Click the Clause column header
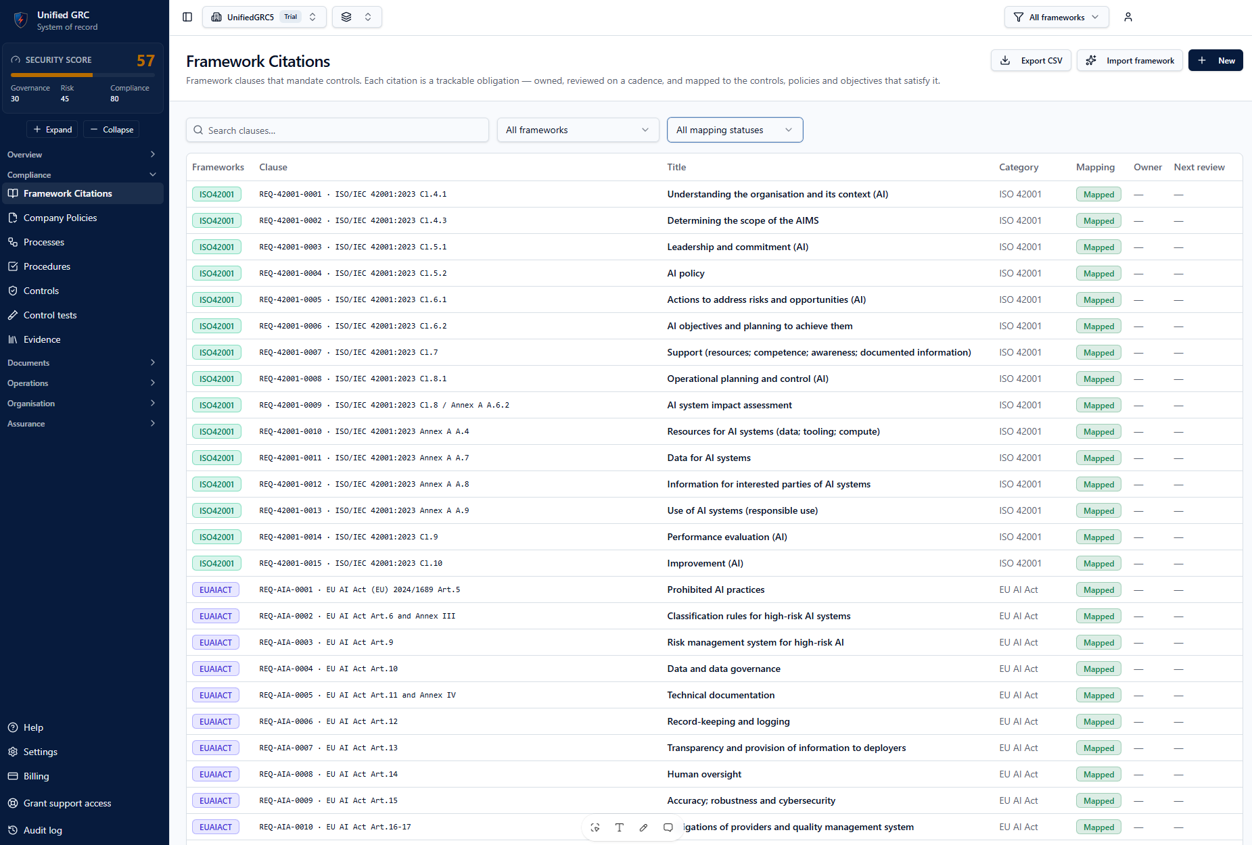The image size is (1252, 845). pos(273,167)
